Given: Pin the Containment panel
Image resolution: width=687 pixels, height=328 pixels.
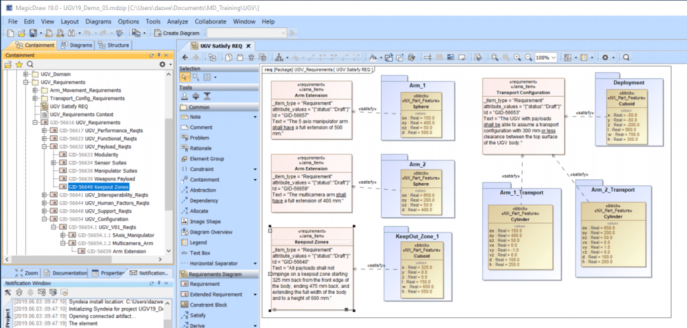Looking at the screenshot, I should (x=159, y=54).
